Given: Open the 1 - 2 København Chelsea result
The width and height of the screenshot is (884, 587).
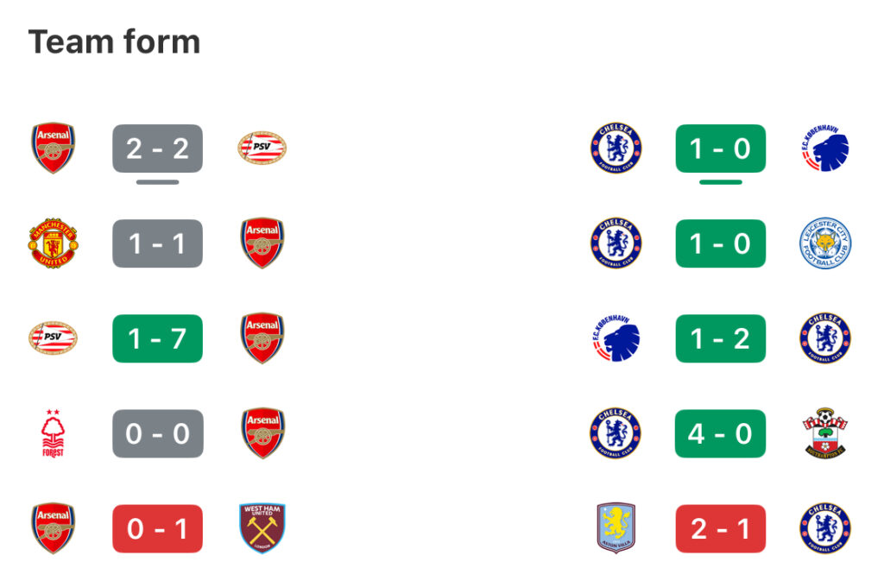Looking at the screenshot, I should tap(721, 338).
